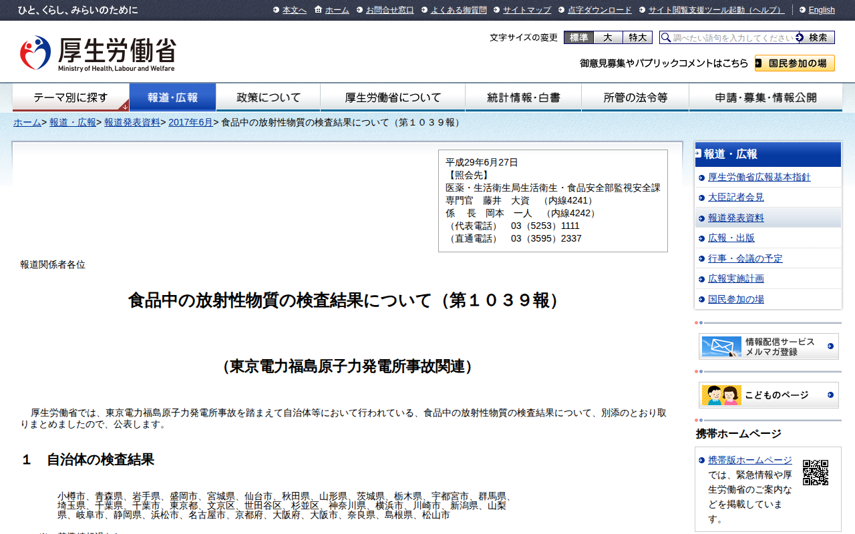Click 御意見募集やパブリックコメントはこちら text

[x=664, y=63]
